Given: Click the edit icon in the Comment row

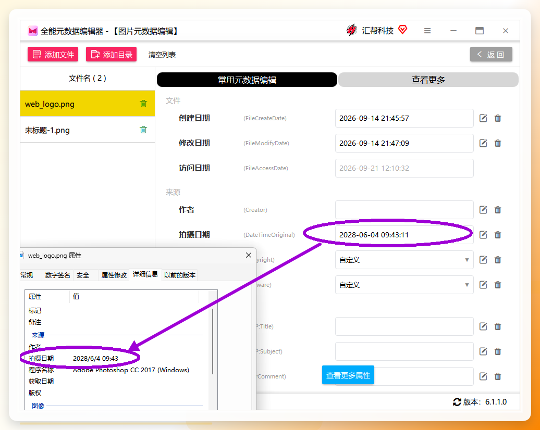Looking at the screenshot, I should [483, 376].
